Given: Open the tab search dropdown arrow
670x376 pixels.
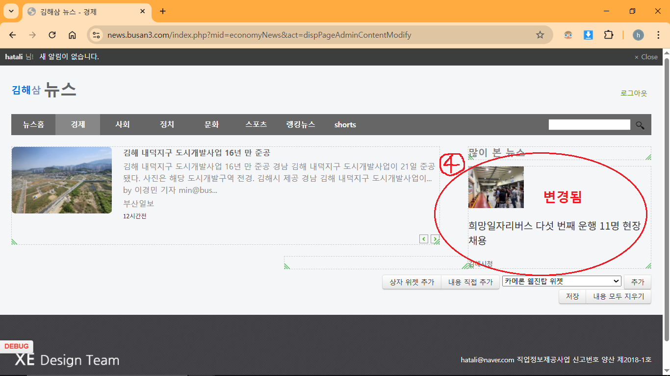Looking at the screenshot, I should point(11,11).
